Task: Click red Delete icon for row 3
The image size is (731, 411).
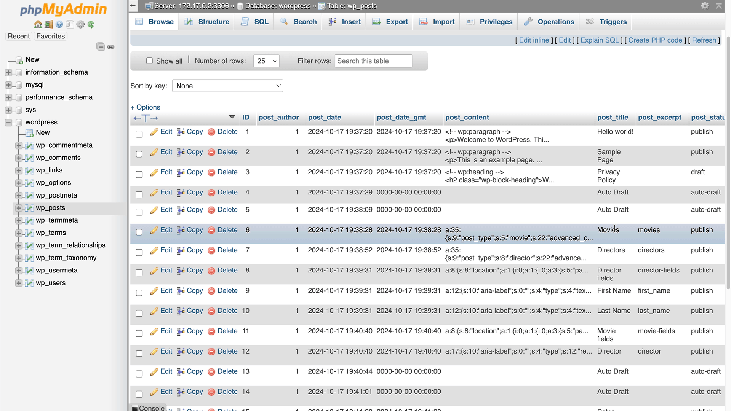Action: (211, 172)
